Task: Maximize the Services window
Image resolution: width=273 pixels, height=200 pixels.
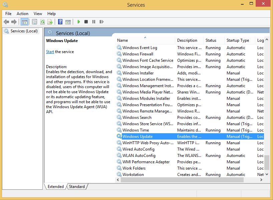Action: point(251,3)
